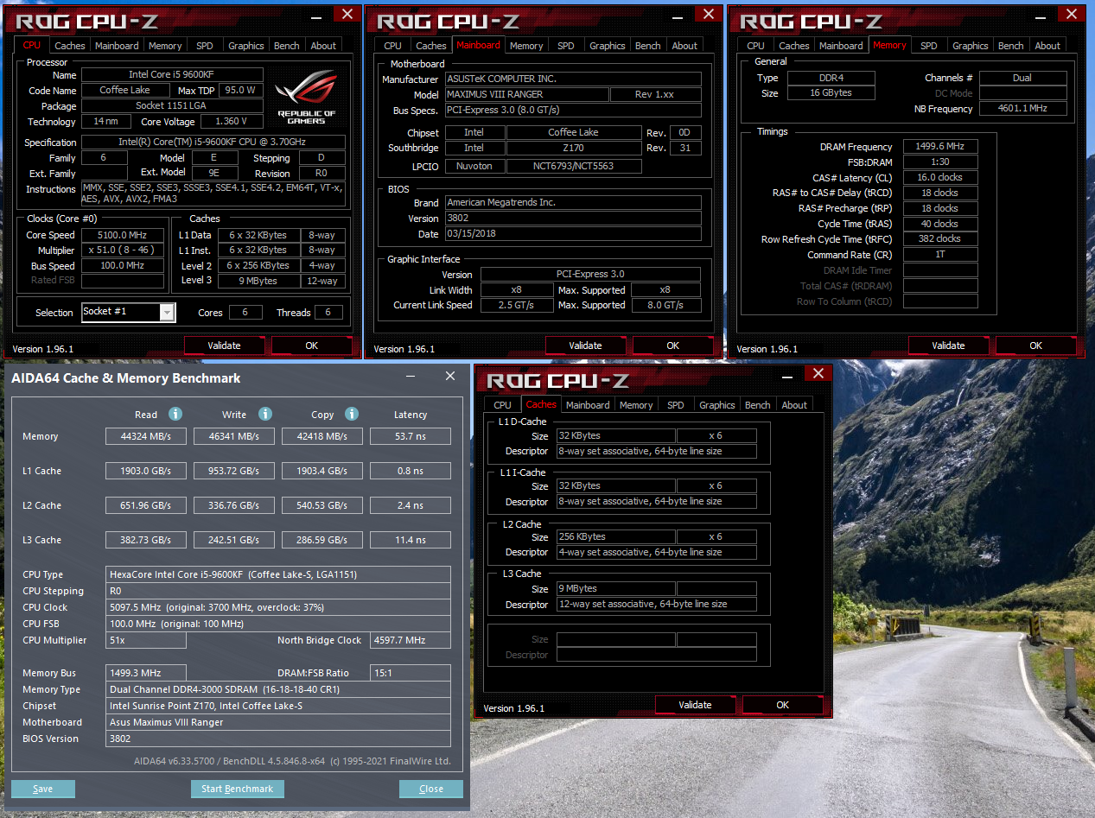Click the Memory Latency 53.7 ns value

(x=410, y=436)
